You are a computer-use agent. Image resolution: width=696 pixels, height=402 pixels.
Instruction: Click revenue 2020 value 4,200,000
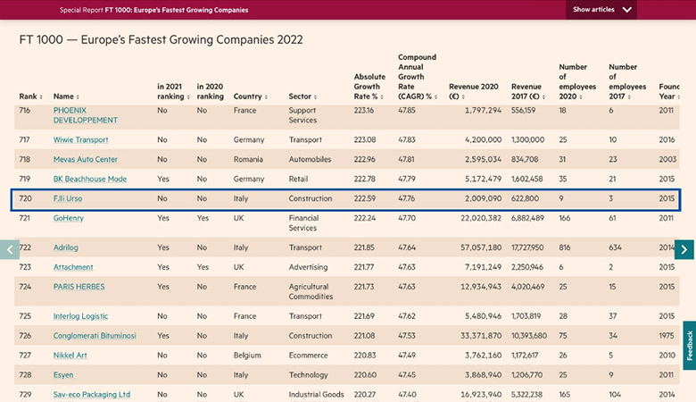(x=483, y=139)
